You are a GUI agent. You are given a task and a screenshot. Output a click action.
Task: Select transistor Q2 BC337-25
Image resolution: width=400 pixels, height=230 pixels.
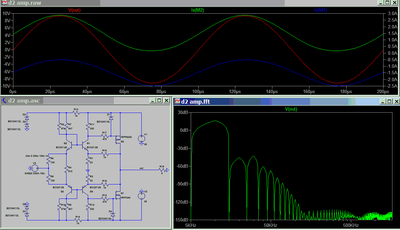[69, 145]
